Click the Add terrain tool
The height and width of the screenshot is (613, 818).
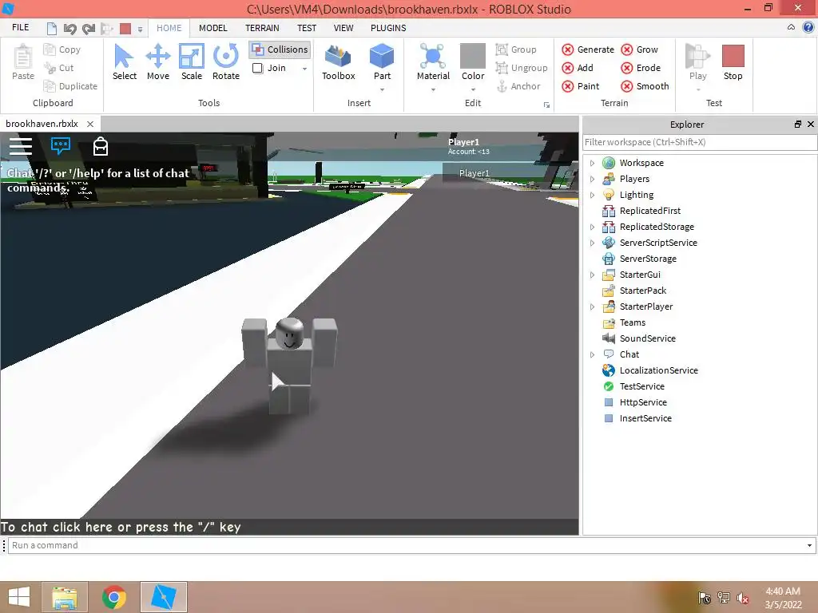click(578, 68)
